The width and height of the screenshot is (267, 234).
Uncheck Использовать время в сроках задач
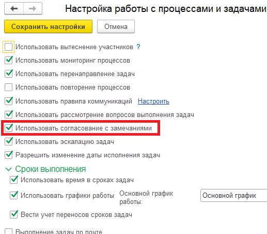pos(13,180)
